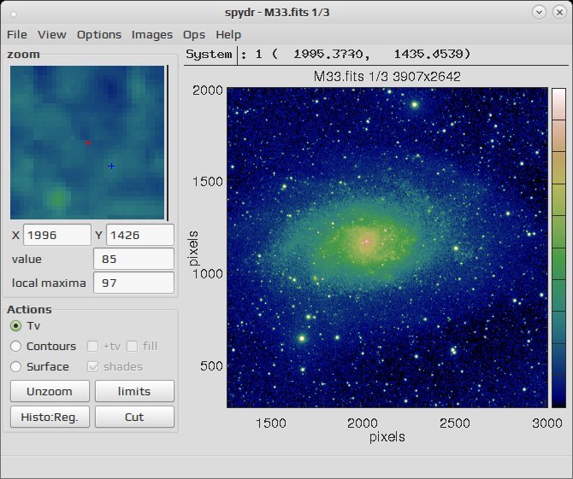Select the Tv display mode
Screen dimensions: 573x479
pyautogui.click(x=15, y=325)
